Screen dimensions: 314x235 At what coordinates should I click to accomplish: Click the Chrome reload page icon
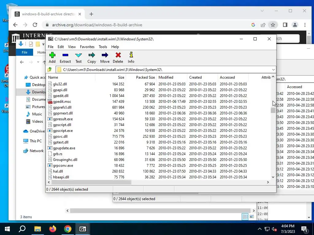pos(35,25)
